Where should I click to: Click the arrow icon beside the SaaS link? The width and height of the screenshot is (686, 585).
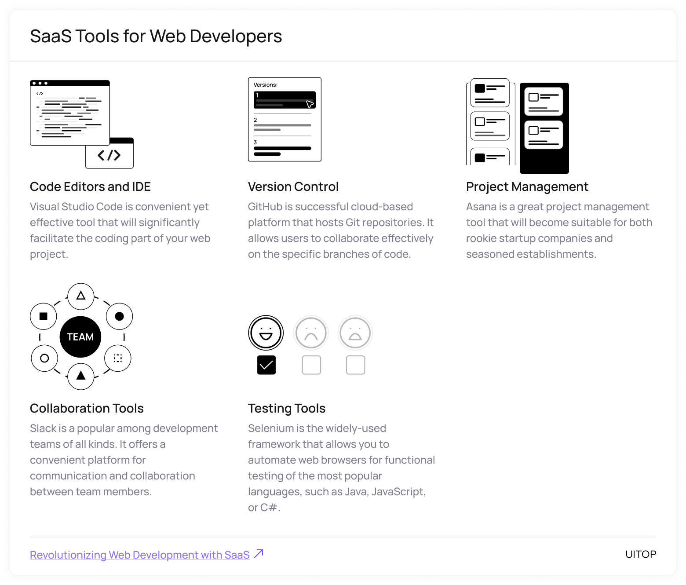click(x=259, y=553)
